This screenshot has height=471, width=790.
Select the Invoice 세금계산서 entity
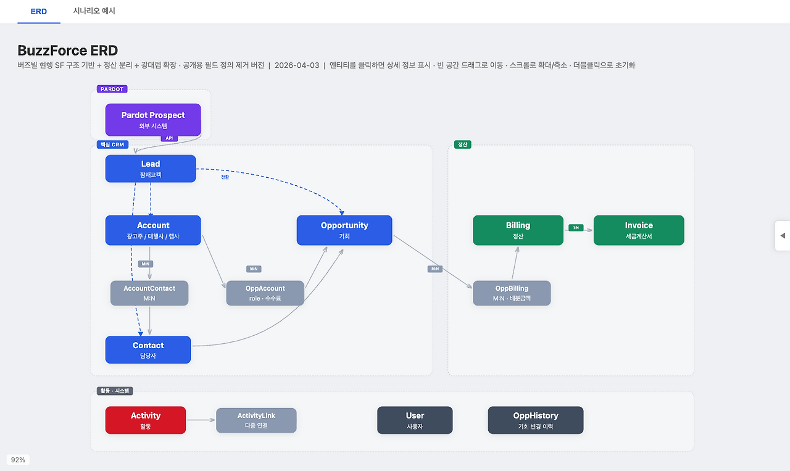point(639,230)
